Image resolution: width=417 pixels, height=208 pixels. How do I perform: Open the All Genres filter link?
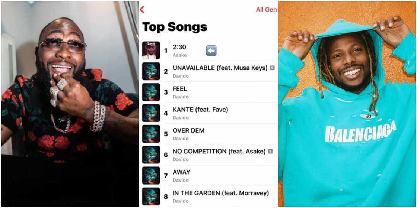(266, 10)
